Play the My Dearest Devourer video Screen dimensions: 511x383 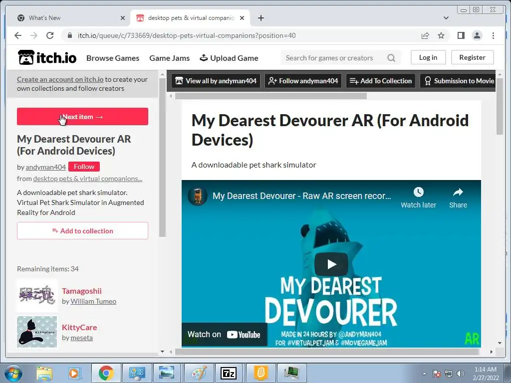331,264
